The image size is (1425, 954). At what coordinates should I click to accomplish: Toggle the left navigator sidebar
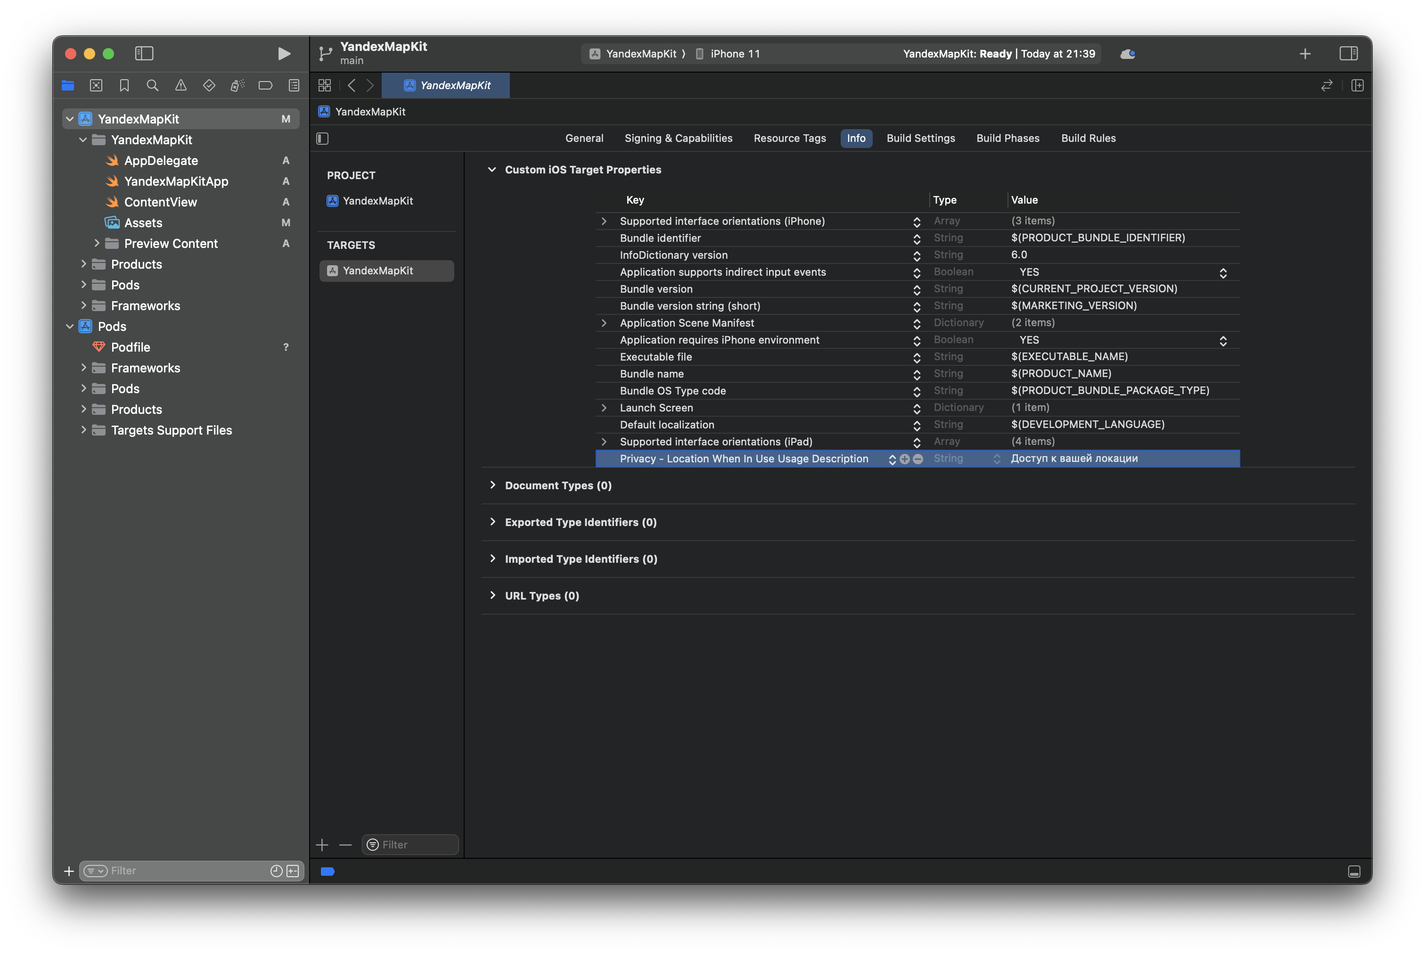[x=144, y=54]
